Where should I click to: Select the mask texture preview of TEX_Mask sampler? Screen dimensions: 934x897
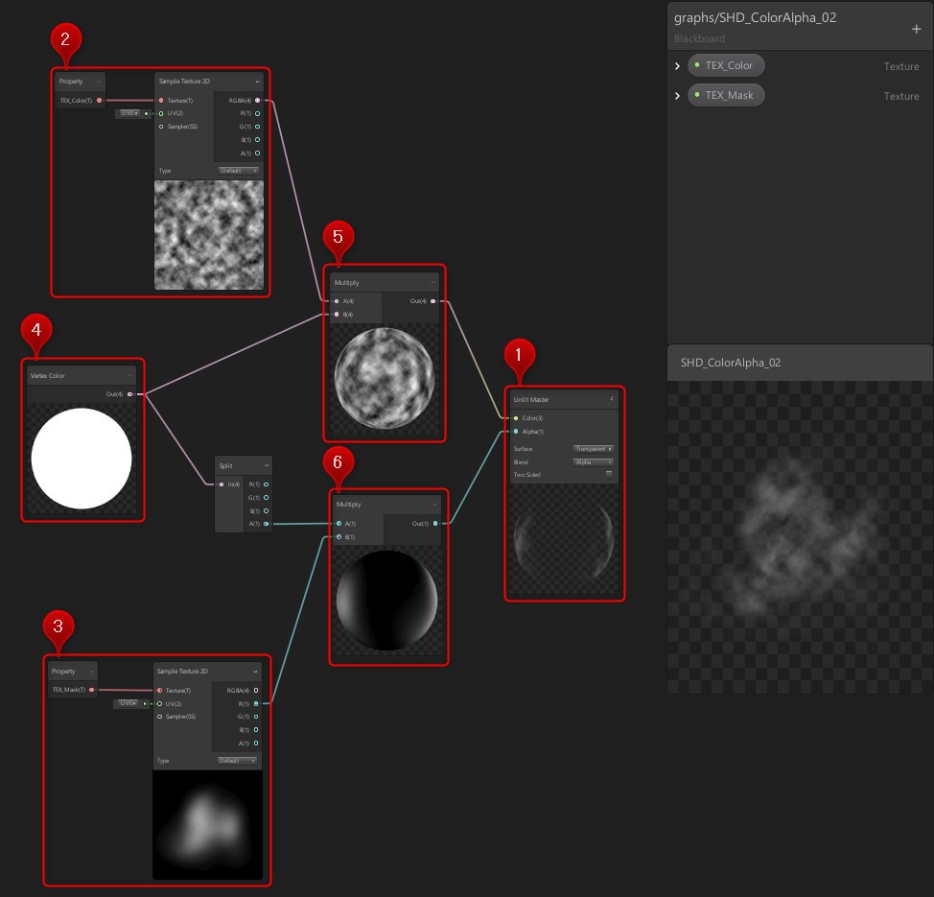(207, 825)
